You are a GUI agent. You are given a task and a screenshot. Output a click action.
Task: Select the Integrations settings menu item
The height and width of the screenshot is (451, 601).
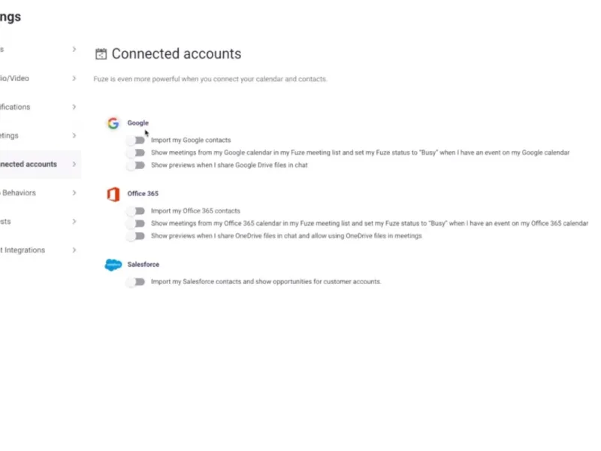pyautogui.click(x=23, y=250)
